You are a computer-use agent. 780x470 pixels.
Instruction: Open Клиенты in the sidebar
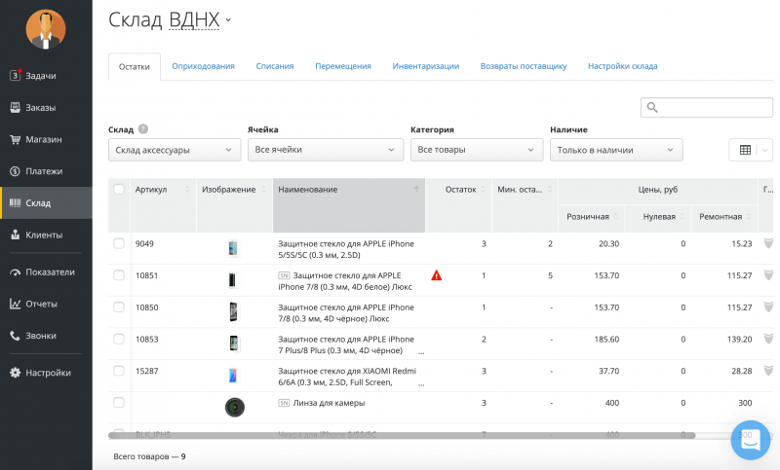click(x=43, y=235)
